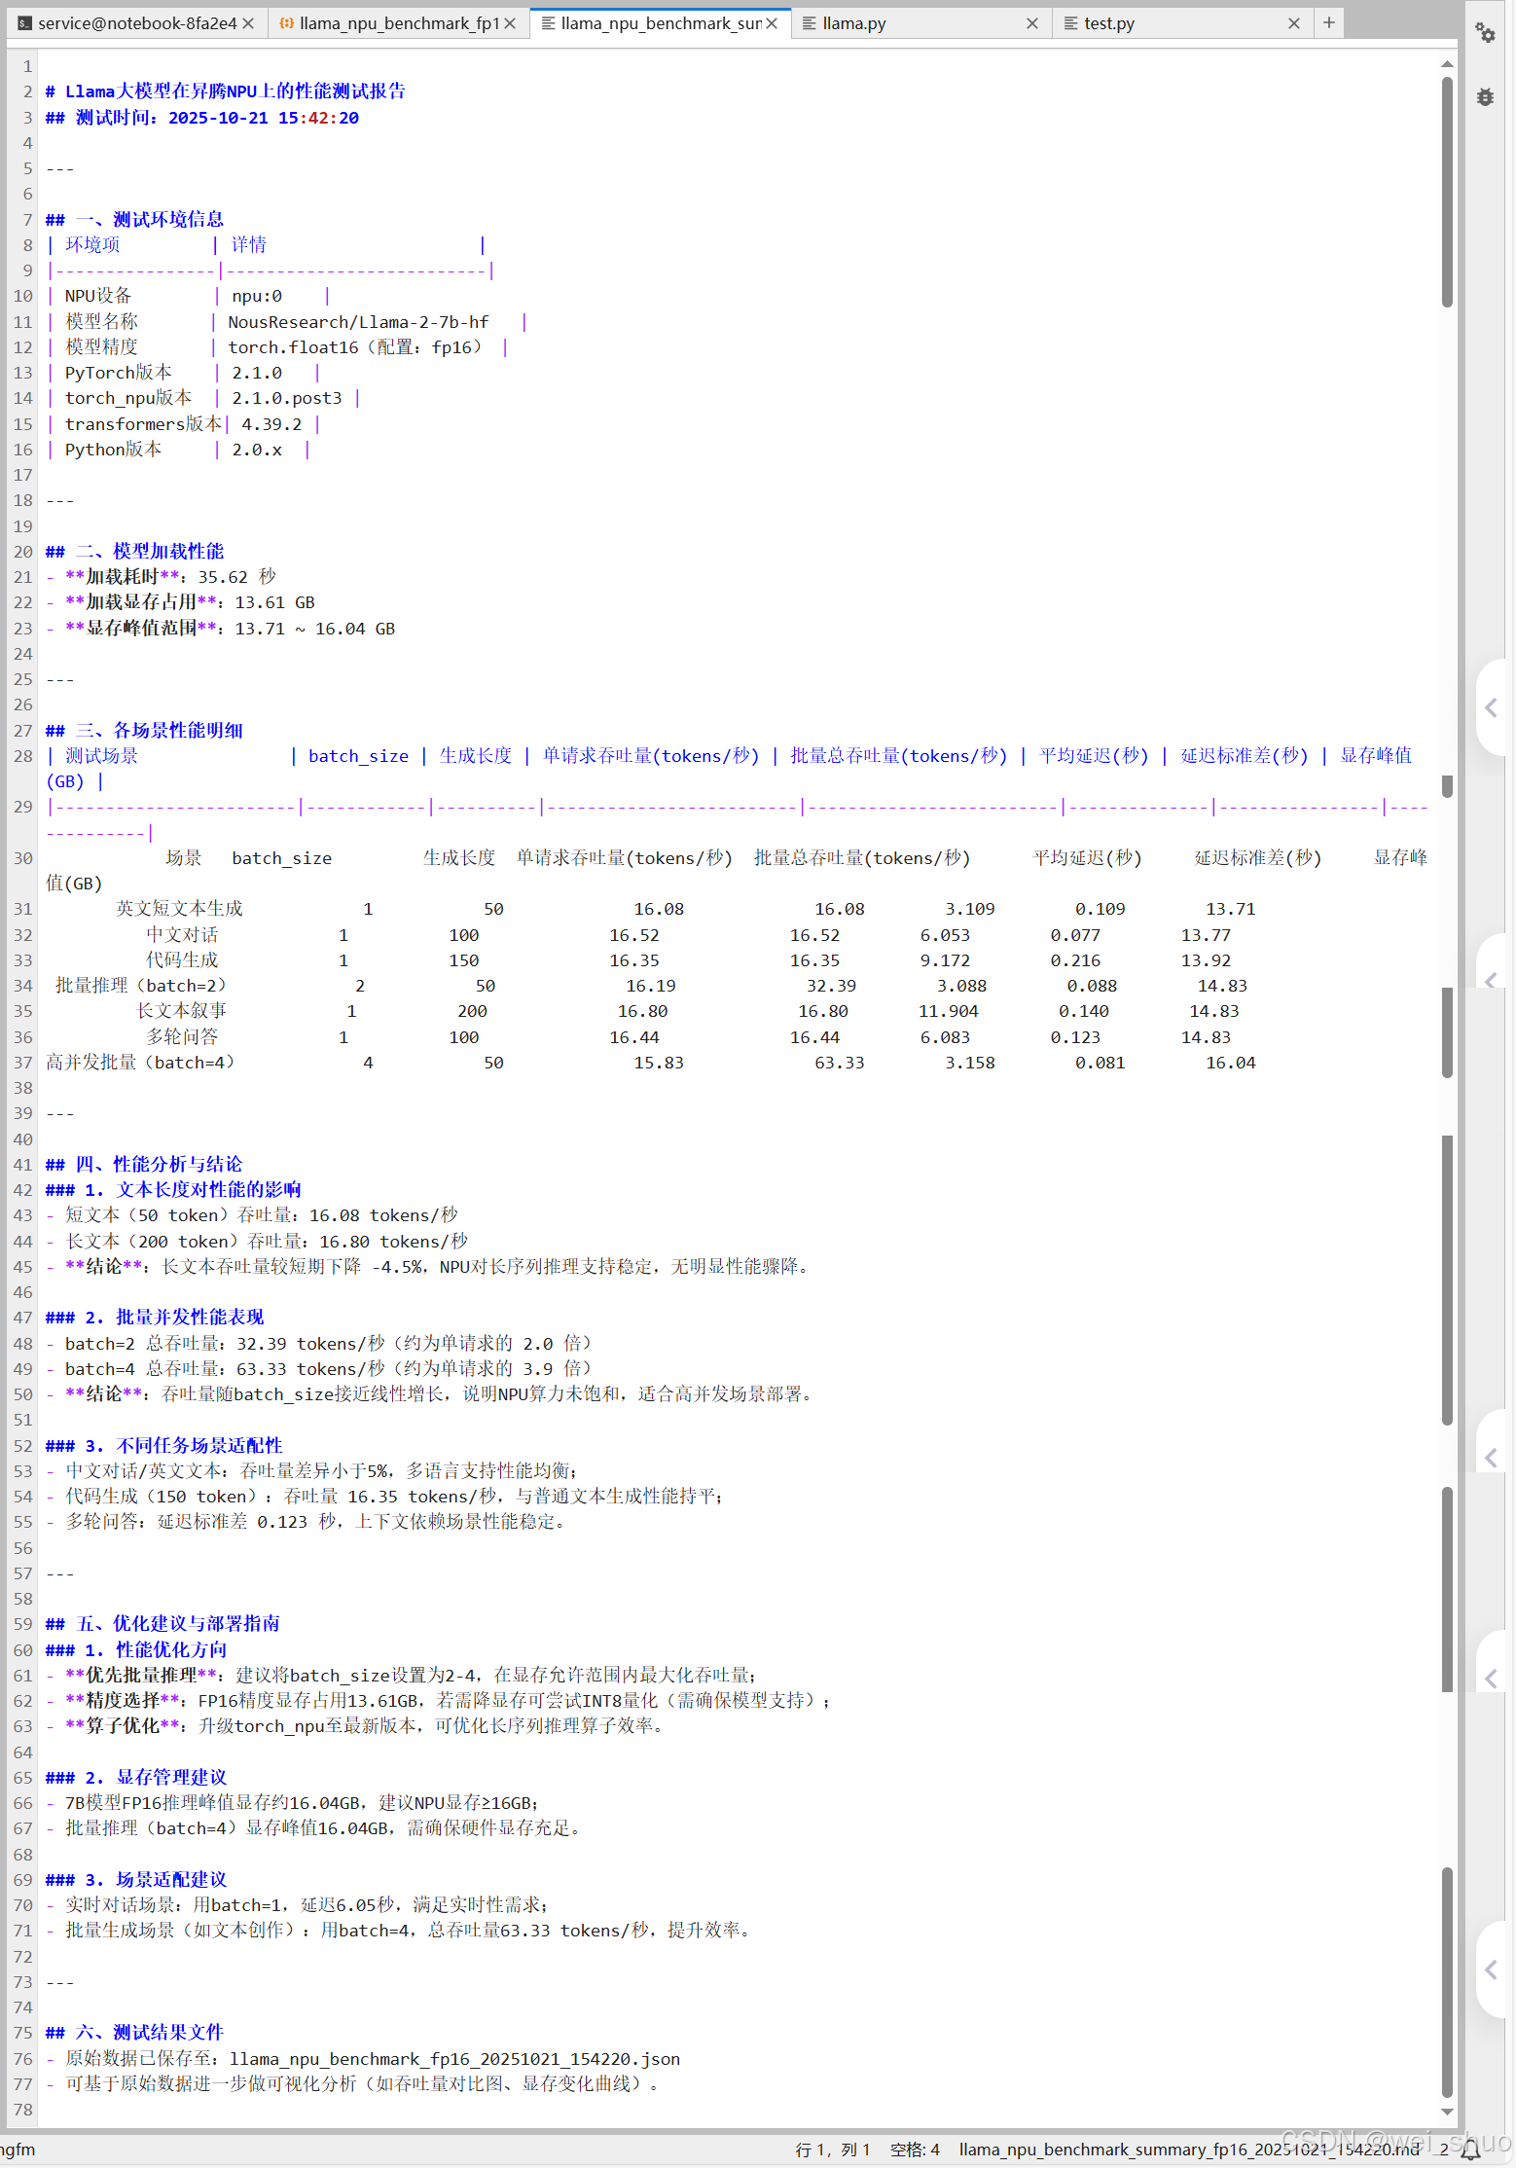Click the transformers version '4.39.2'
Viewport: 1516px width, 2168px height.
point(271,424)
